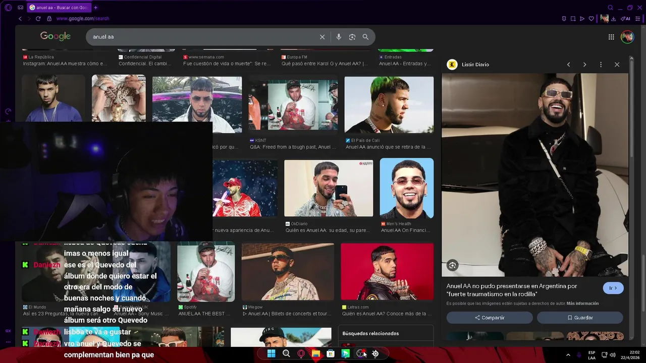Go back to the previous page
Screen dimensions: 646x363
(x=20, y=19)
